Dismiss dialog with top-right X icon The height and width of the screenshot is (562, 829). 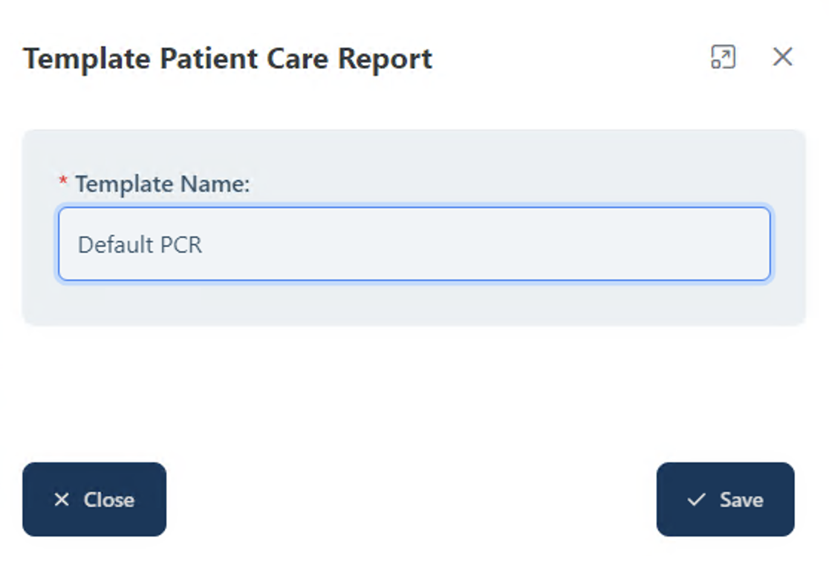pyautogui.click(x=782, y=57)
